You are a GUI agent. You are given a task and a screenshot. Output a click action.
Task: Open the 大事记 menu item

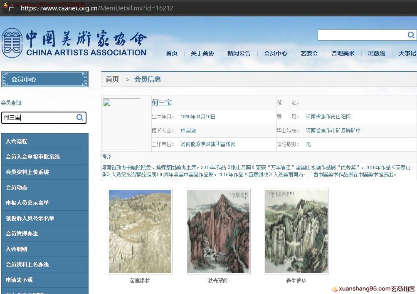pos(407,53)
